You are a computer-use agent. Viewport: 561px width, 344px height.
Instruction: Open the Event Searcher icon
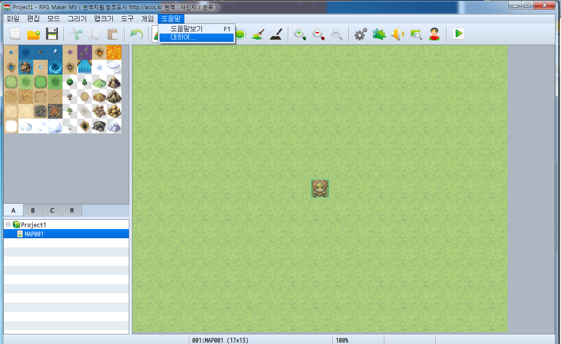click(x=416, y=34)
